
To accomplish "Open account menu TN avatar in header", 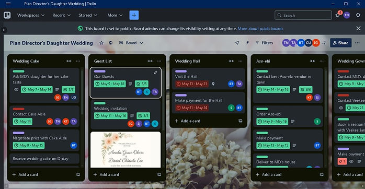I will pos(347,15).
